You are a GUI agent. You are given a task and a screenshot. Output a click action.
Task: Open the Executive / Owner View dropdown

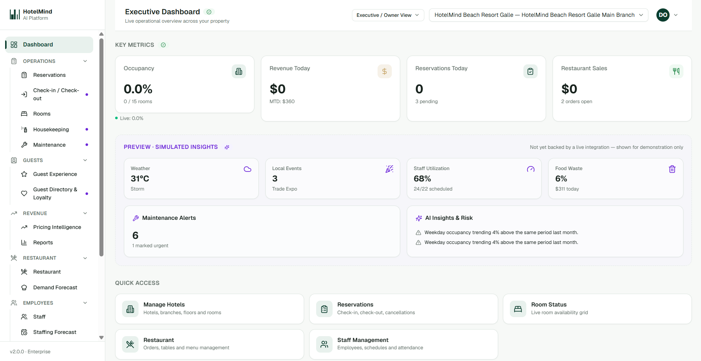tap(388, 15)
